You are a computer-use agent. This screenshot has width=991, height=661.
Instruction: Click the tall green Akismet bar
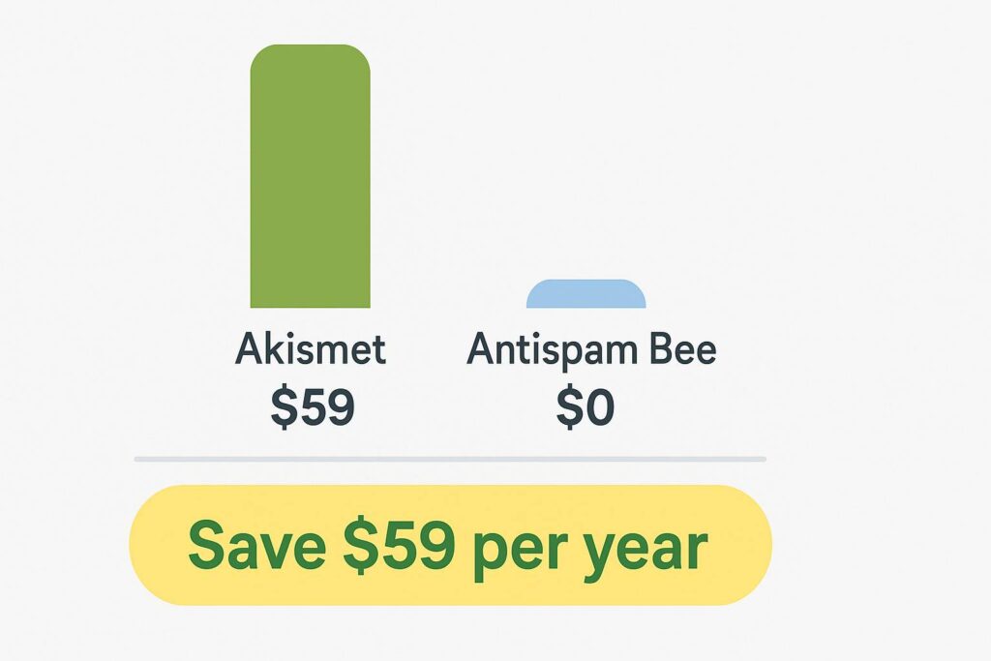[x=310, y=179]
